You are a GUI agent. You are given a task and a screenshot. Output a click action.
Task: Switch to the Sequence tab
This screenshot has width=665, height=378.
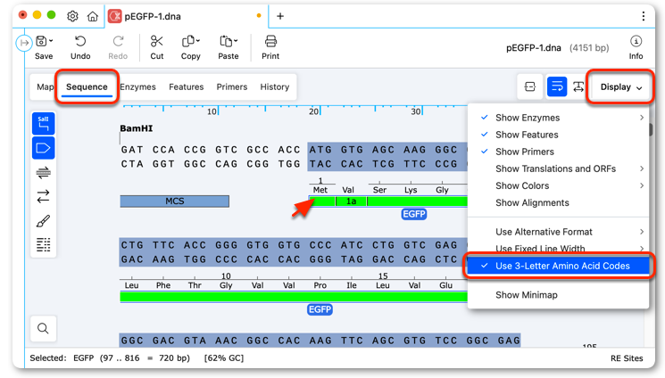click(87, 86)
